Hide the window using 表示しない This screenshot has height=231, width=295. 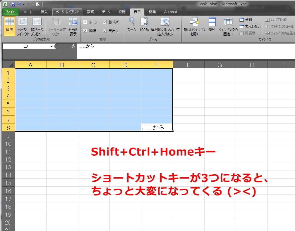click(x=250, y=26)
